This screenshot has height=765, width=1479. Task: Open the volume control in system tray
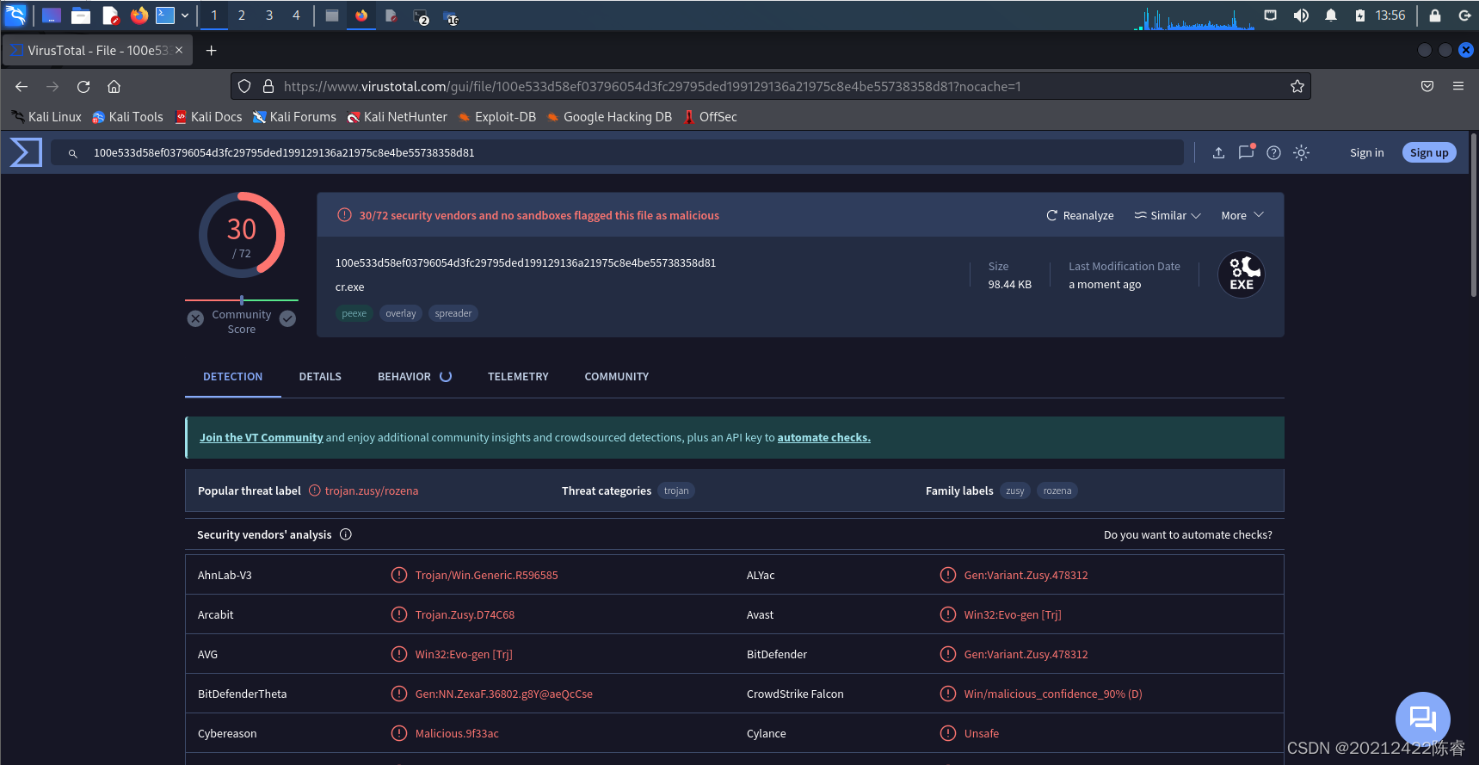pos(1301,15)
